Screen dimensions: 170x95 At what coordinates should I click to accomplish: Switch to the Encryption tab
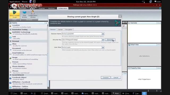tap(69, 30)
